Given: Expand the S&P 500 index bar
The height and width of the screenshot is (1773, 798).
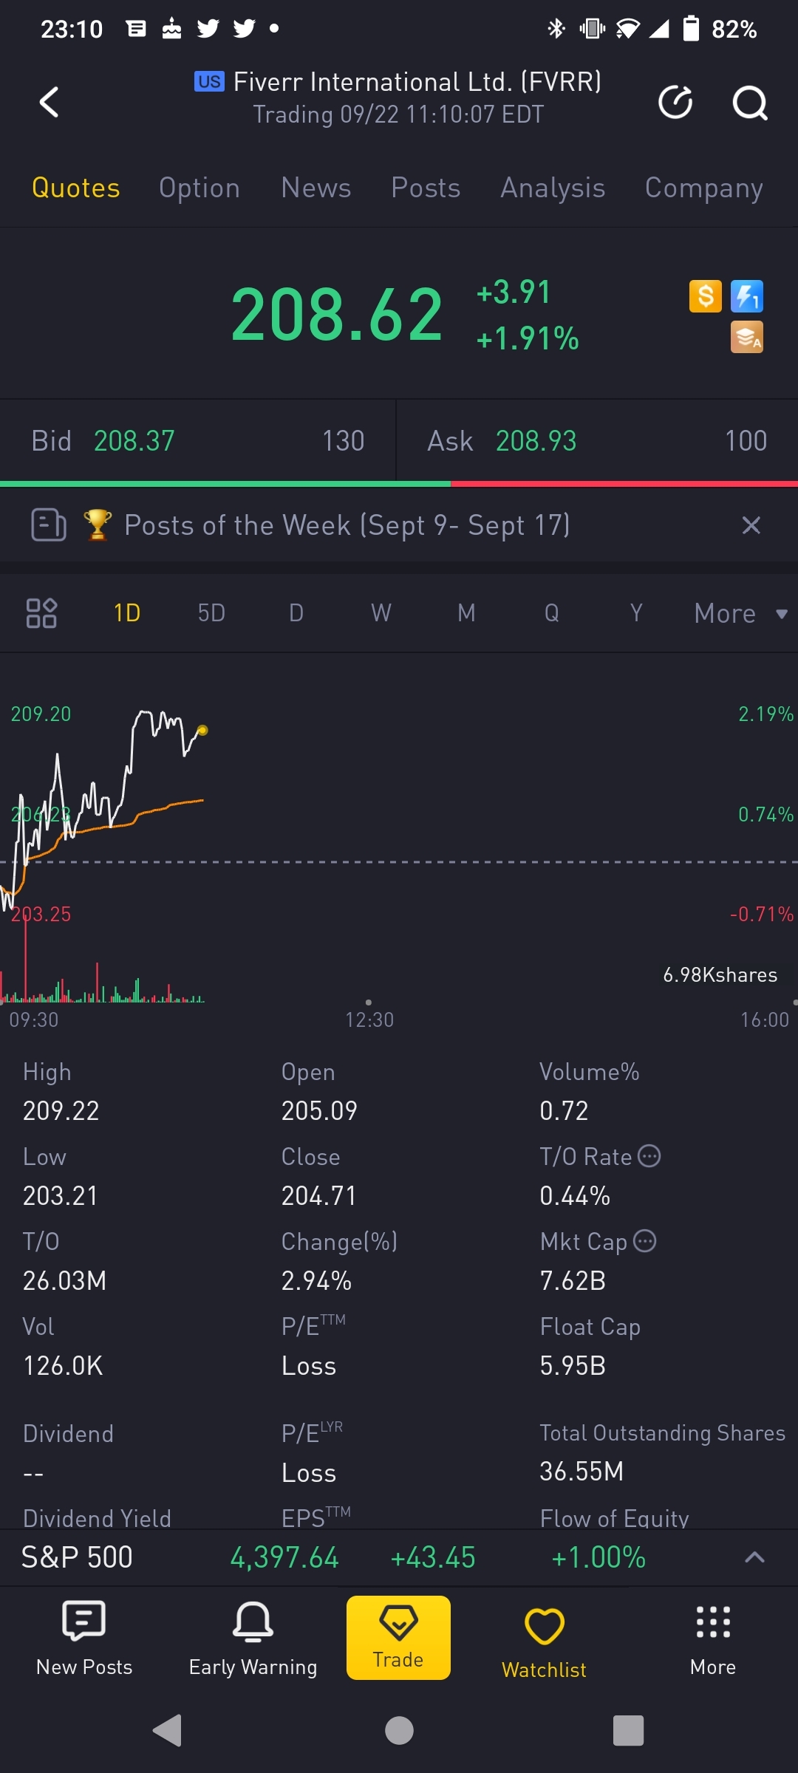Looking at the screenshot, I should pyautogui.click(x=754, y=1557).
